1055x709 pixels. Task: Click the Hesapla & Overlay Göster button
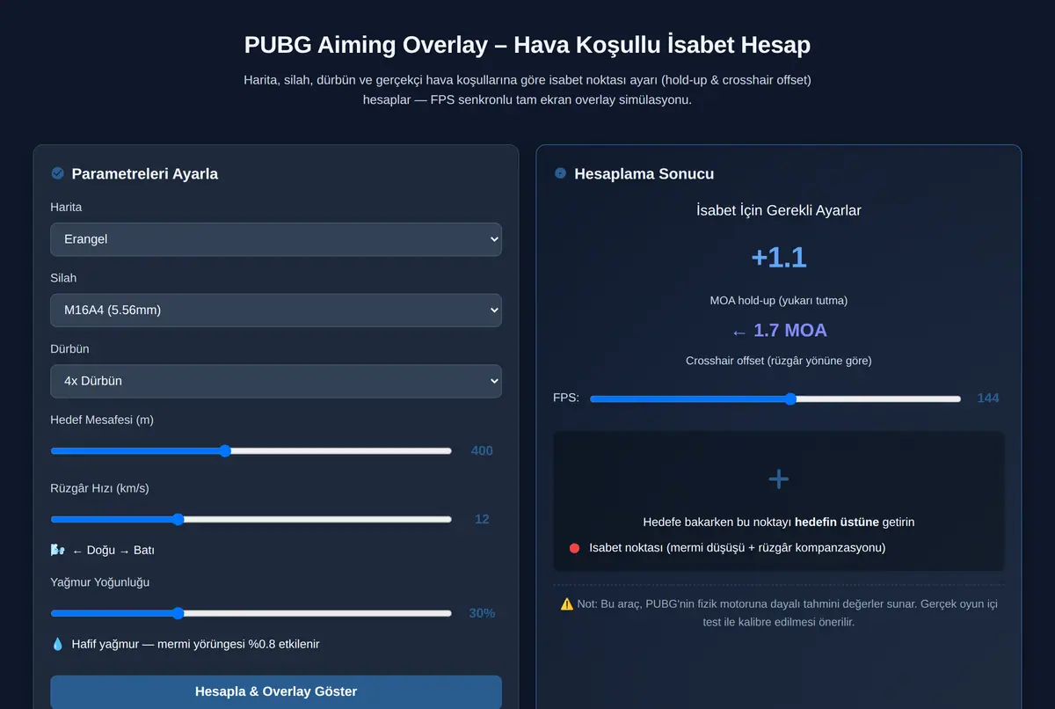tap(276, 691)
